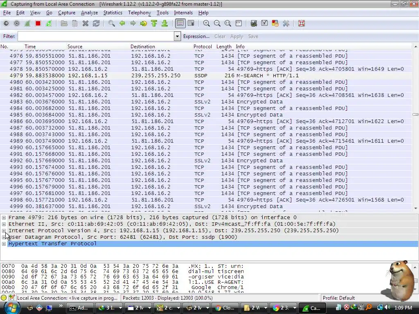Jump to the first packet

tap(154, 23)
